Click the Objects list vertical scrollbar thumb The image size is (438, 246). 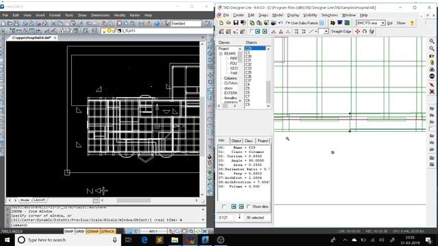click(268, 92)
